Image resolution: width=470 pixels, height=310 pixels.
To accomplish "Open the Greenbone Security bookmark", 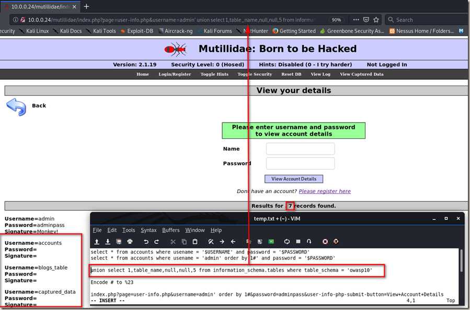I will [352, 31].
